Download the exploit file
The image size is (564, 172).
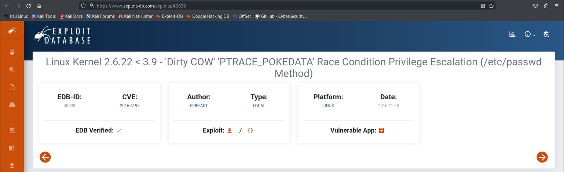click(230, 130)
